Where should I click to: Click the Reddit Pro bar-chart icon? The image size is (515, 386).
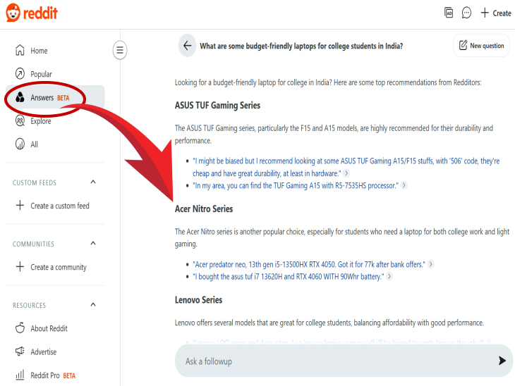pyautogui.click(x=20, y=375)
